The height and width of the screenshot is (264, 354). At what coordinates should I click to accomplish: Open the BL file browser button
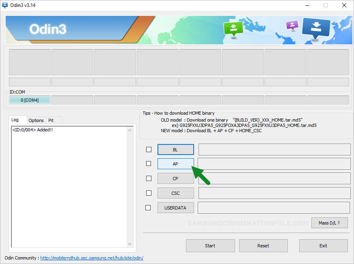(176, 150)
